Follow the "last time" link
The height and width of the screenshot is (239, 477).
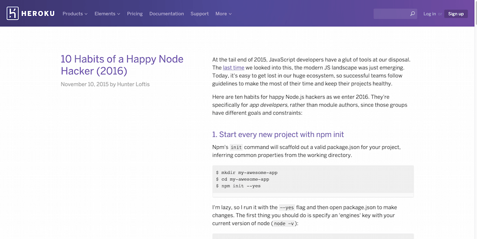233,67
